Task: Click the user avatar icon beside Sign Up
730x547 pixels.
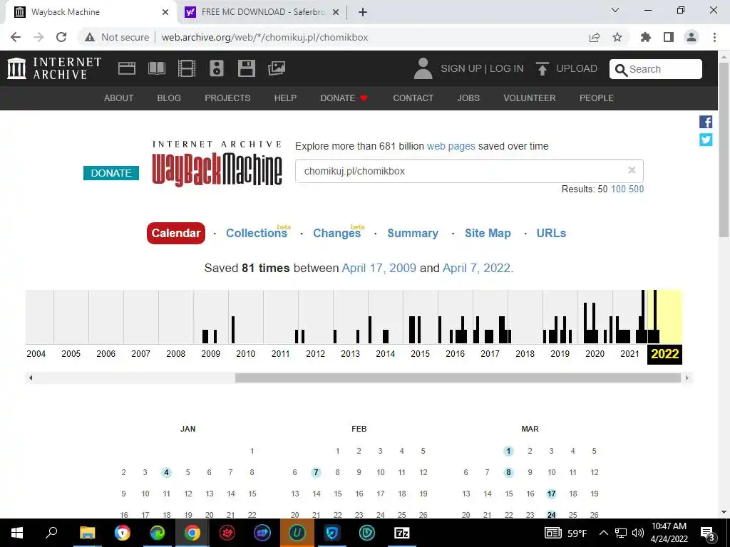Action: [x=423, y=69]
